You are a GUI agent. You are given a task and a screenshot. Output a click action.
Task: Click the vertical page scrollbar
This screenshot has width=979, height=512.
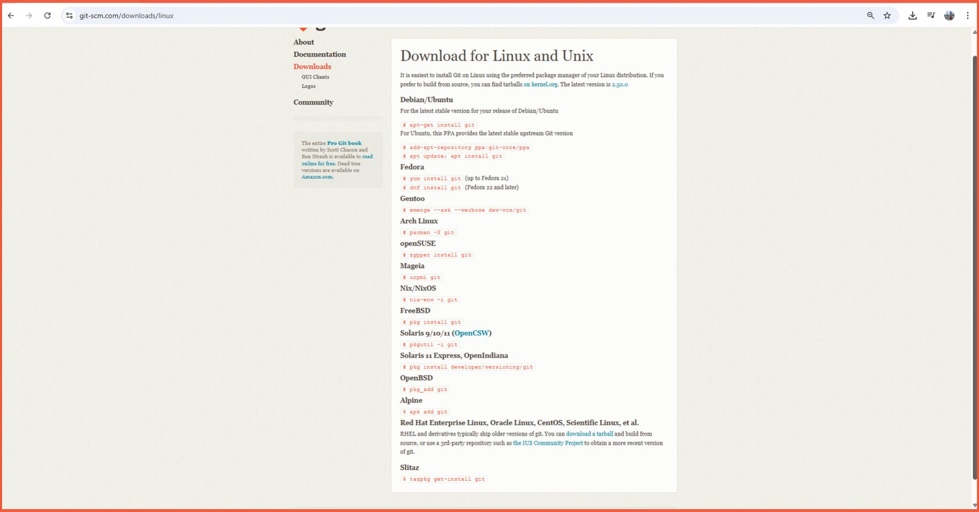click(975, 267)
